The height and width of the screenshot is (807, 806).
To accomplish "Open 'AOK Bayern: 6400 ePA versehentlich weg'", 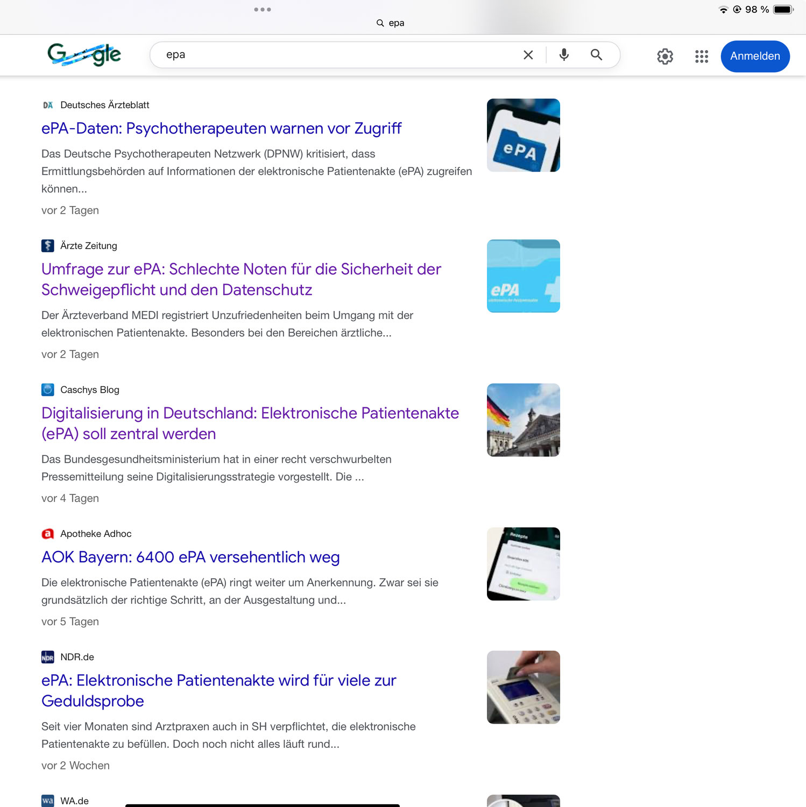I will [x=190, y=557].
